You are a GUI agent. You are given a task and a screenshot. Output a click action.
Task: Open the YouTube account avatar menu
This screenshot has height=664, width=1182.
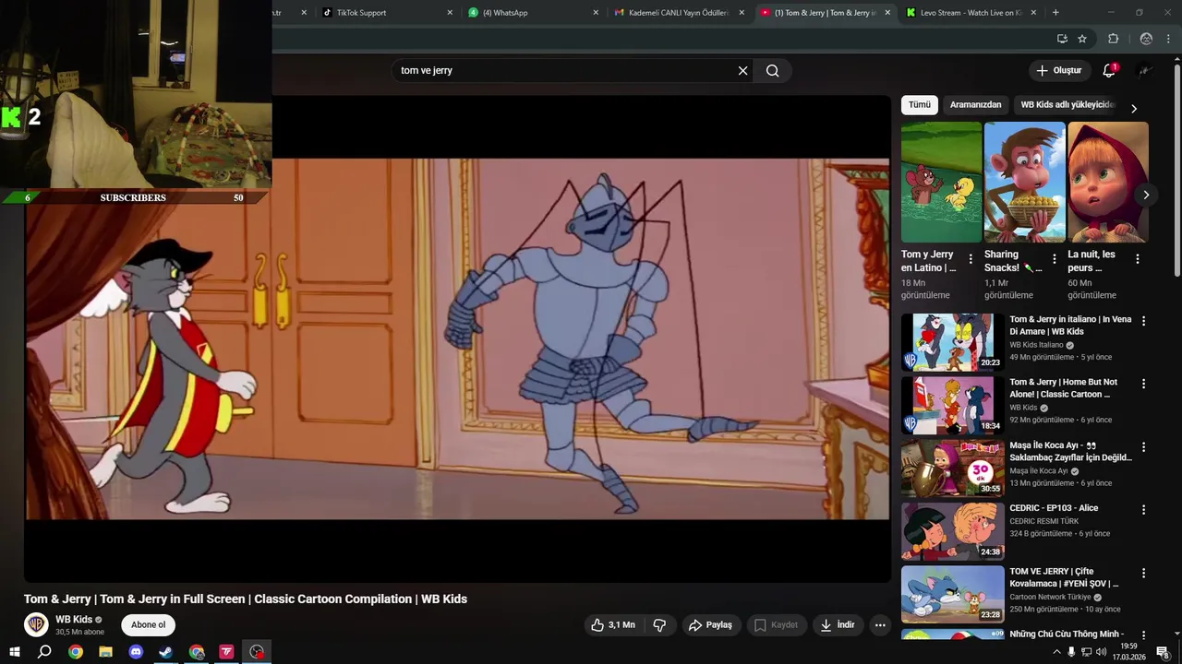click(x=1145, y=71)
